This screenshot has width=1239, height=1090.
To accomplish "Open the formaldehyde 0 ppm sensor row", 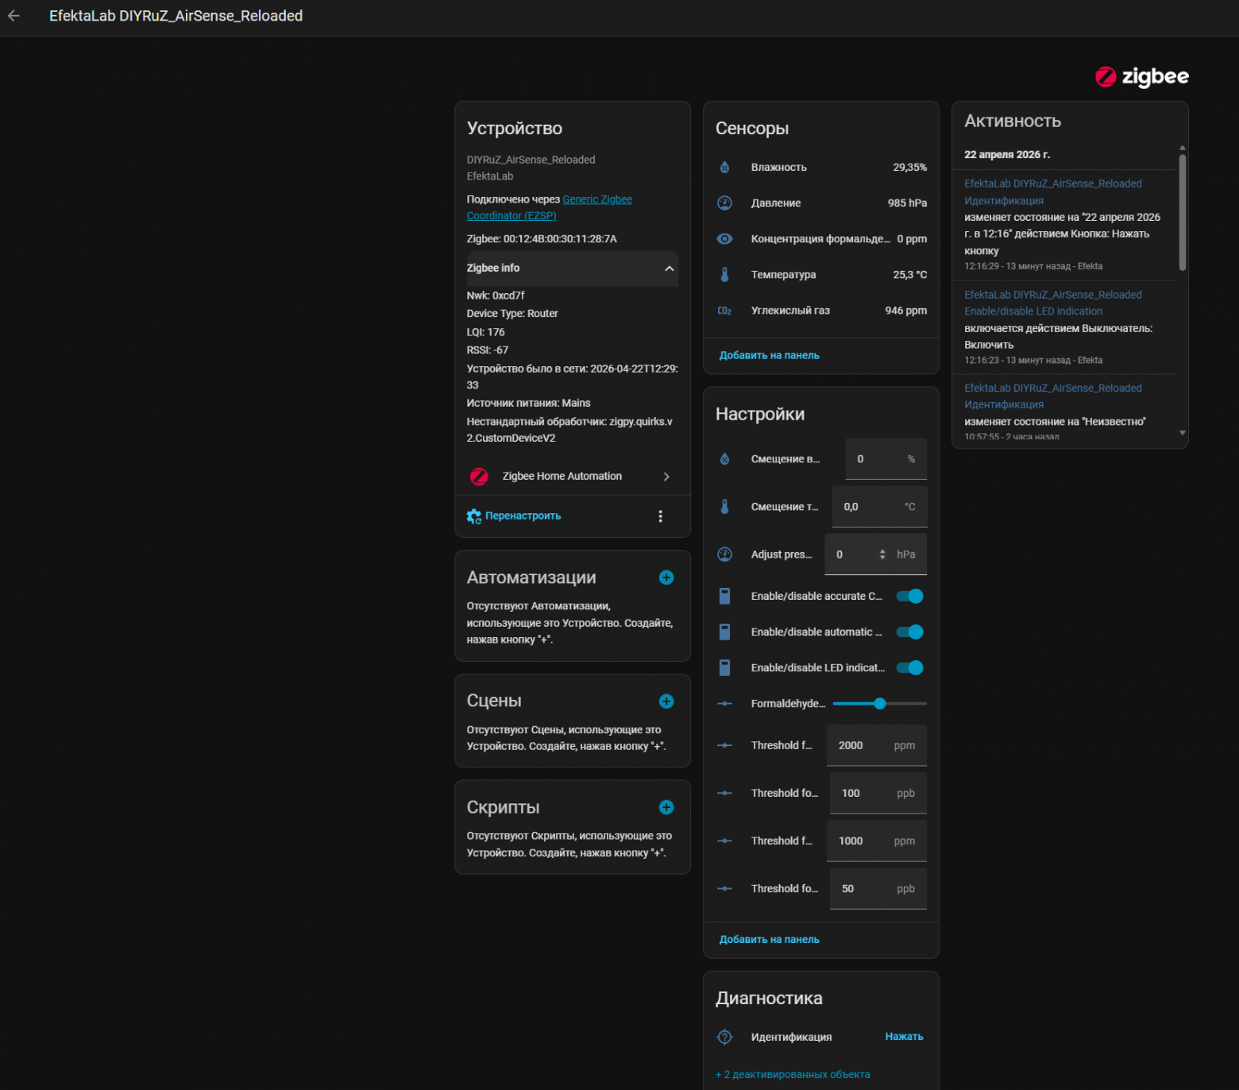I will pyautogui.click(x=821, y=239).
